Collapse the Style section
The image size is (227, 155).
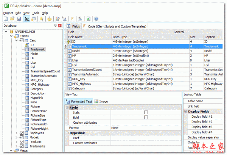[67, 108]
